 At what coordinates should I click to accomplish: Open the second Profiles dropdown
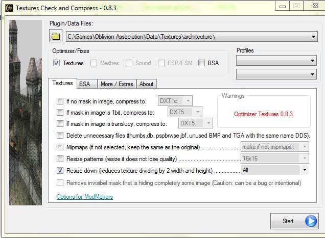tap(313, 75)
